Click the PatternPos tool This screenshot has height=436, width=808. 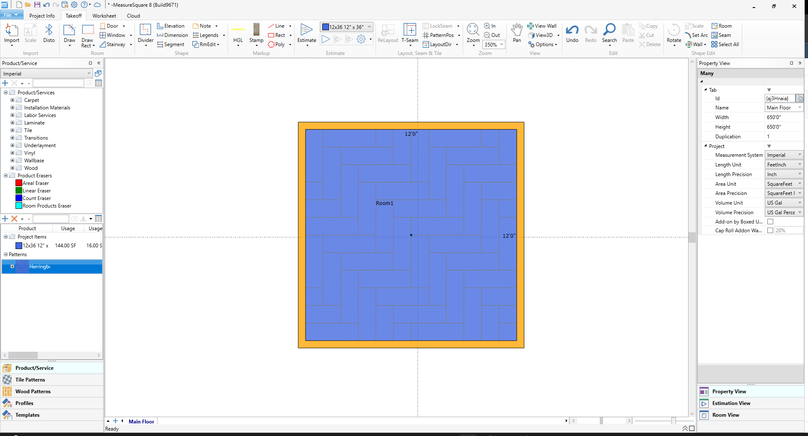pyautogui.click(x=438, y=35)
